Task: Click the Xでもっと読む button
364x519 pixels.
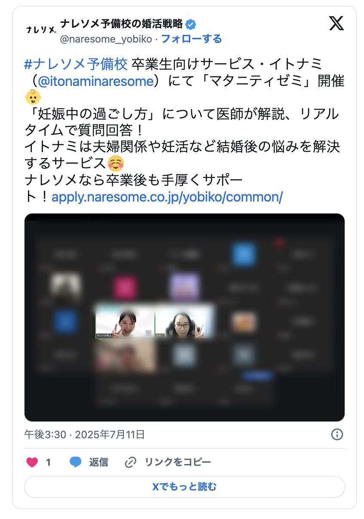Action: click(x=185, y=487)
